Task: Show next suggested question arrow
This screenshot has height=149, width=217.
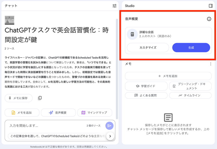Action: pos(110,136)
